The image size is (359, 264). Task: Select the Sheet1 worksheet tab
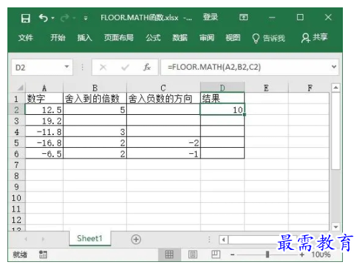coord(90,238)
